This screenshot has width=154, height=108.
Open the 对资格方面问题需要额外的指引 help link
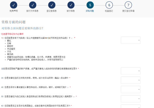22,28
